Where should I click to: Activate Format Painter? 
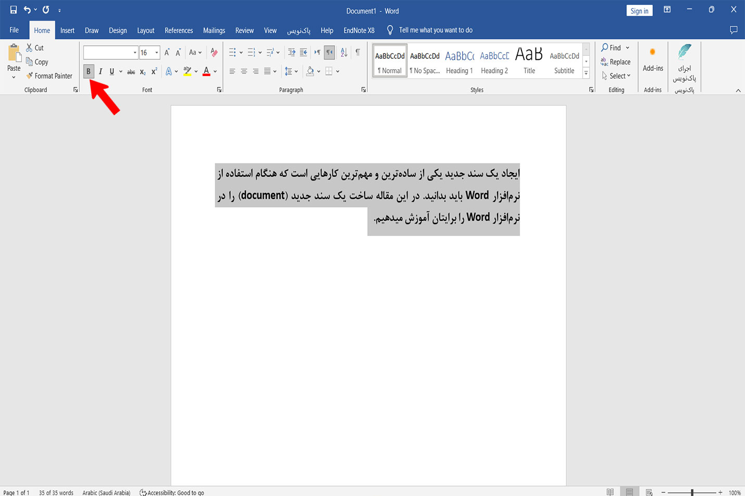pyautogui.click(x=49, y=76)
